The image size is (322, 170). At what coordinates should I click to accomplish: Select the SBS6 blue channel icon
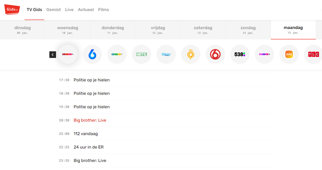click(92, 54)
